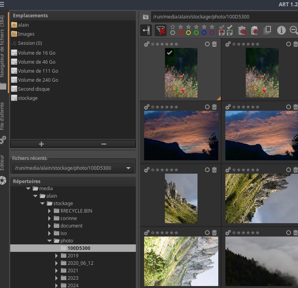Select the 100D5300 folder row
The width and height of the screenshot is (298, 288).
(x=73, y=248)
